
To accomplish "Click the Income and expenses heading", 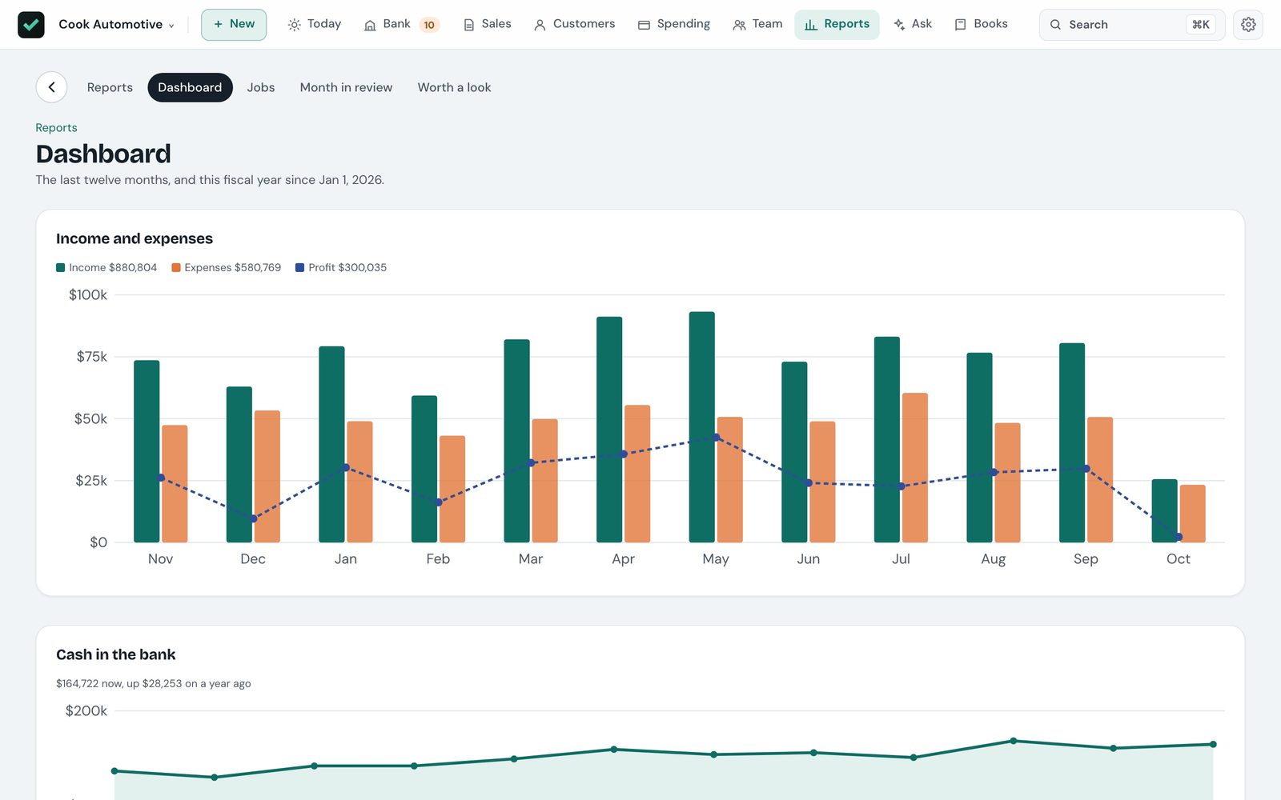I will (135, 238).
